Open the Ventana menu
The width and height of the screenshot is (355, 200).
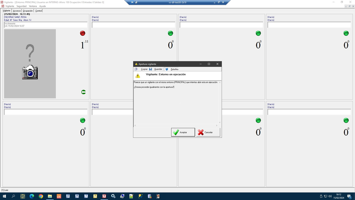click(33, 6)
